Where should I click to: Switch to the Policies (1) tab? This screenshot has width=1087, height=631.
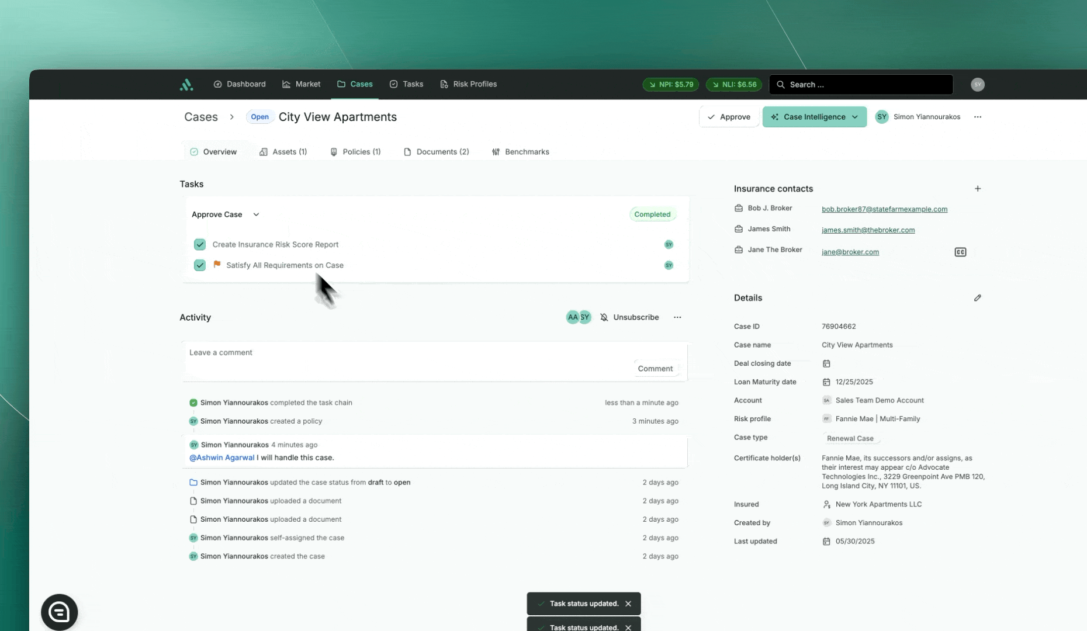coord(355,152)
